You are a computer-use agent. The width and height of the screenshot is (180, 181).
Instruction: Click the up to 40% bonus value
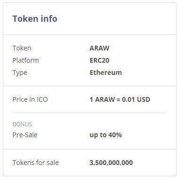point(106,135)
